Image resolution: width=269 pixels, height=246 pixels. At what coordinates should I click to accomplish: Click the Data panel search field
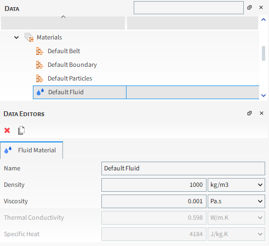pyautogui.click(x=188, y=8)
